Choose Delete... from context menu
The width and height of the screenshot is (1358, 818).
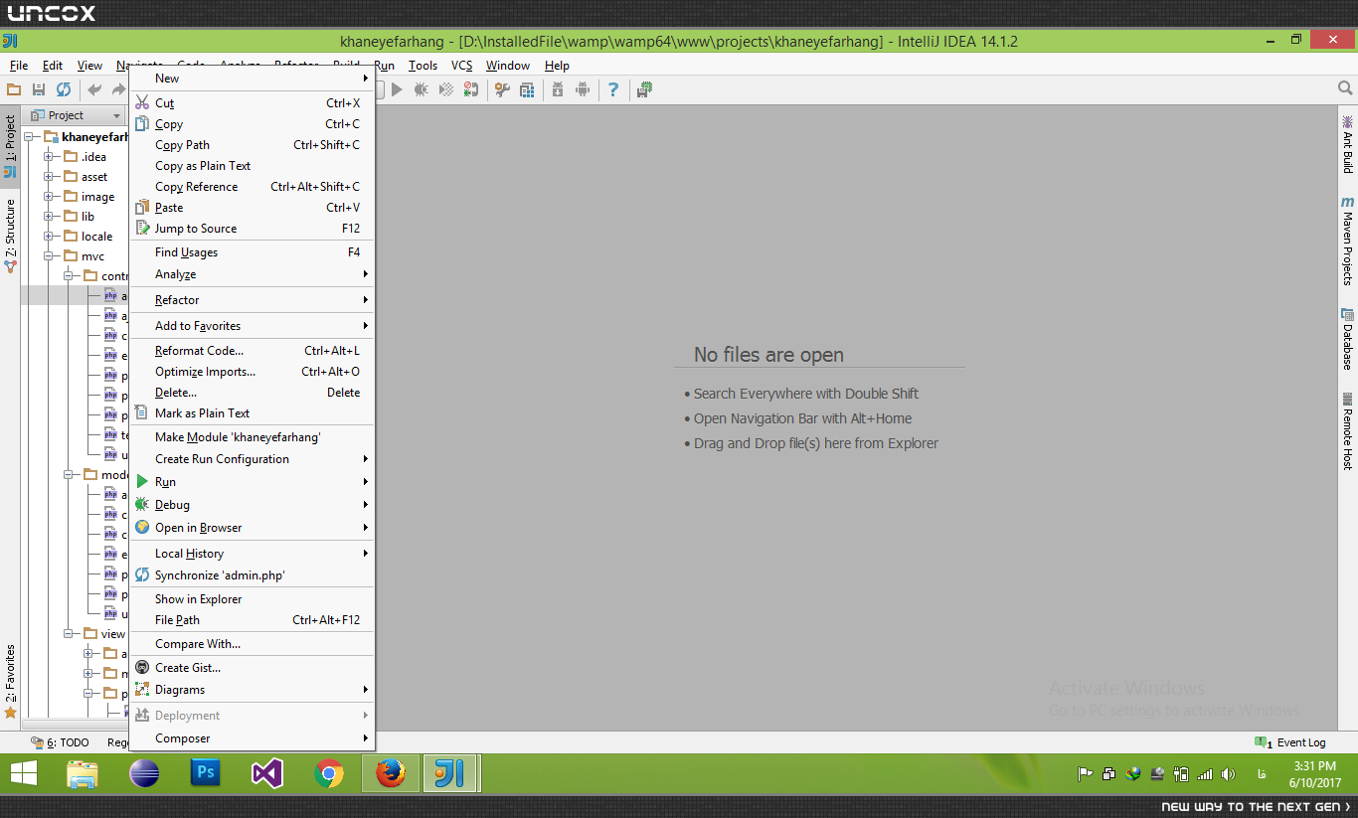(253, 393)
